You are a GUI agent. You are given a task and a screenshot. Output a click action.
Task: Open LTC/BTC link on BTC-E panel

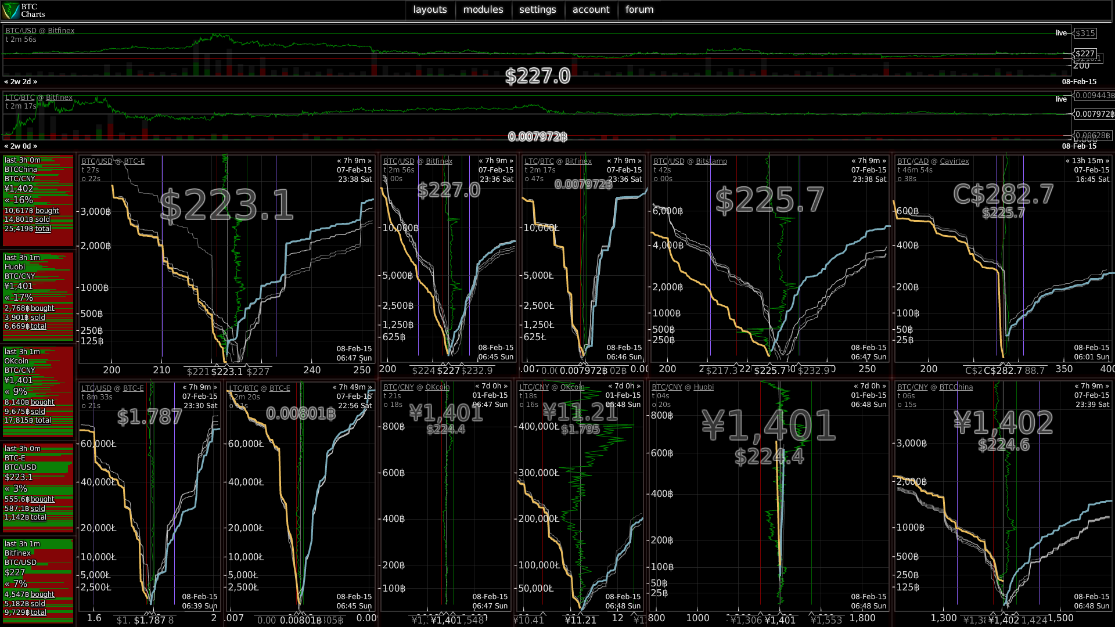tap(244, 388)
